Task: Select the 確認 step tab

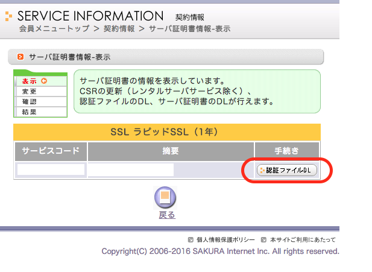Action: (x=40, y=101)
